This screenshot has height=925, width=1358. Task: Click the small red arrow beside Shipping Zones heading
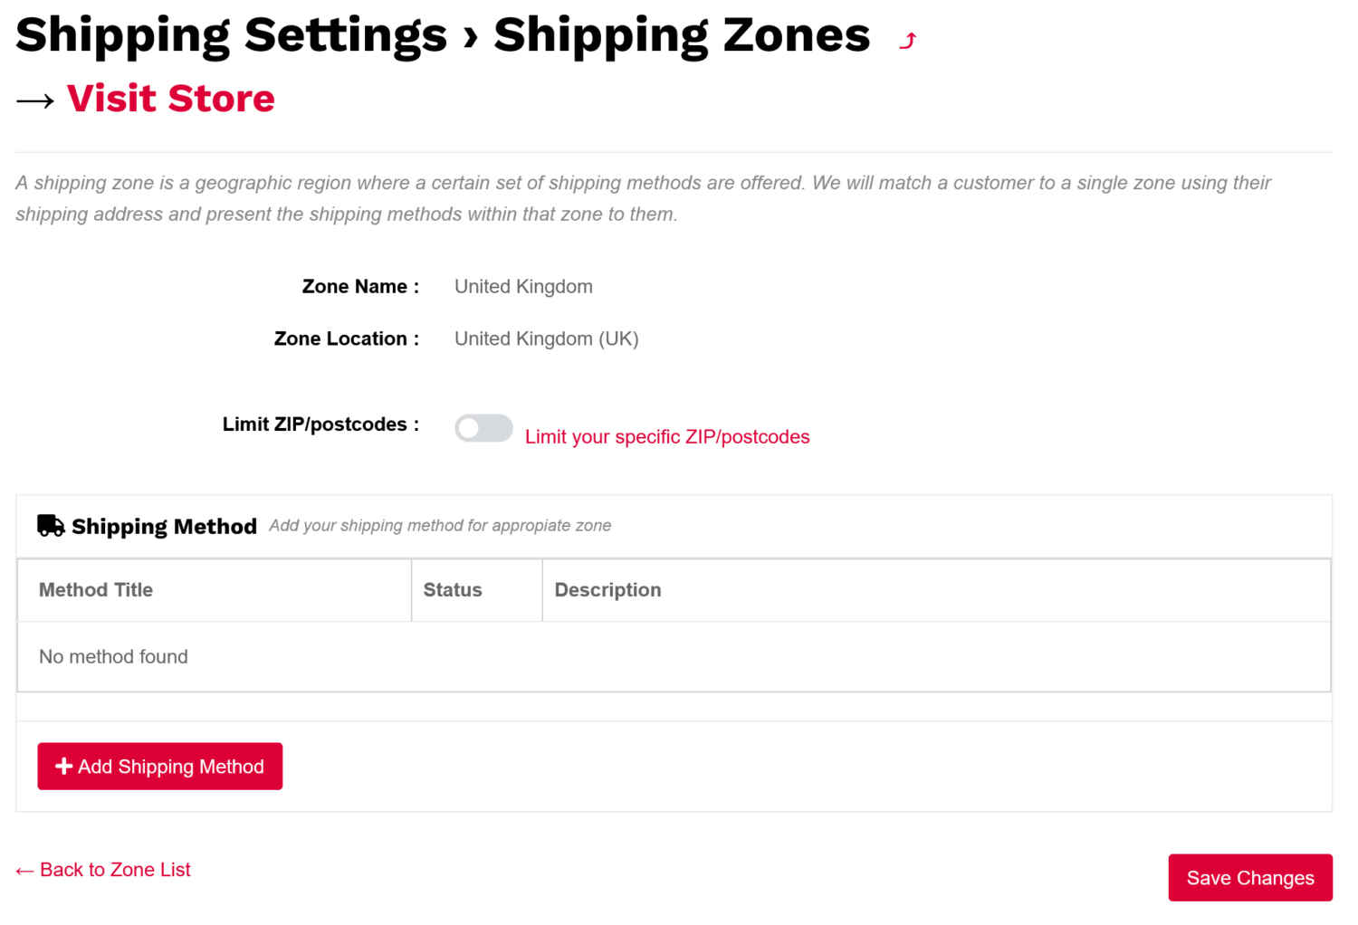tap(908, 41)
